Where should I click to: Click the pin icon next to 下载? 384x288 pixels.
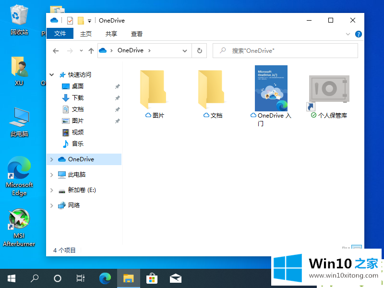click(118, 98)
